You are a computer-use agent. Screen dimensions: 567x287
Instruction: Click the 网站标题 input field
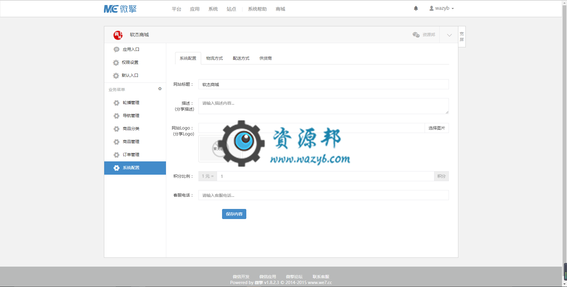[x=324, y=84]
